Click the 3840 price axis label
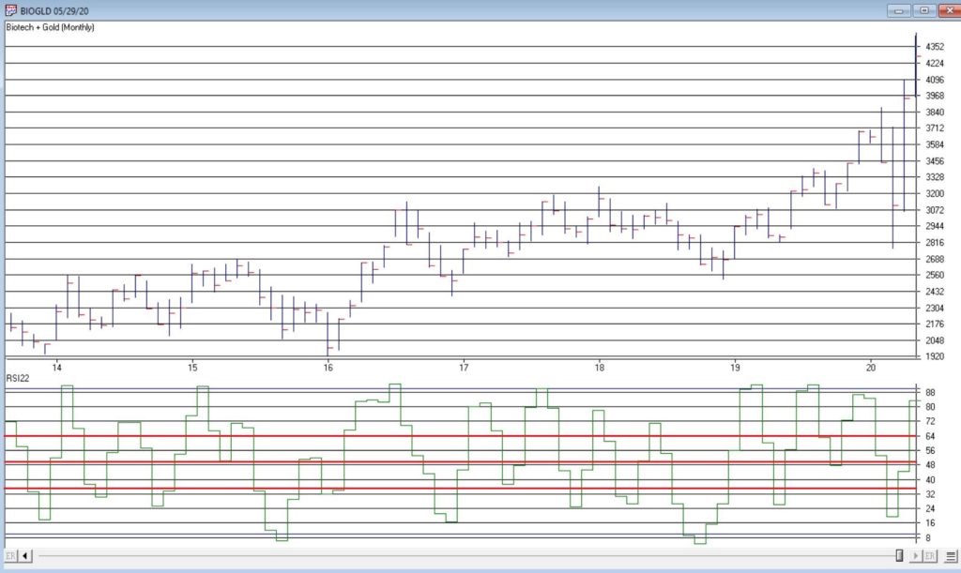This screenshot has width=961, height=573. tap(935, 112)
